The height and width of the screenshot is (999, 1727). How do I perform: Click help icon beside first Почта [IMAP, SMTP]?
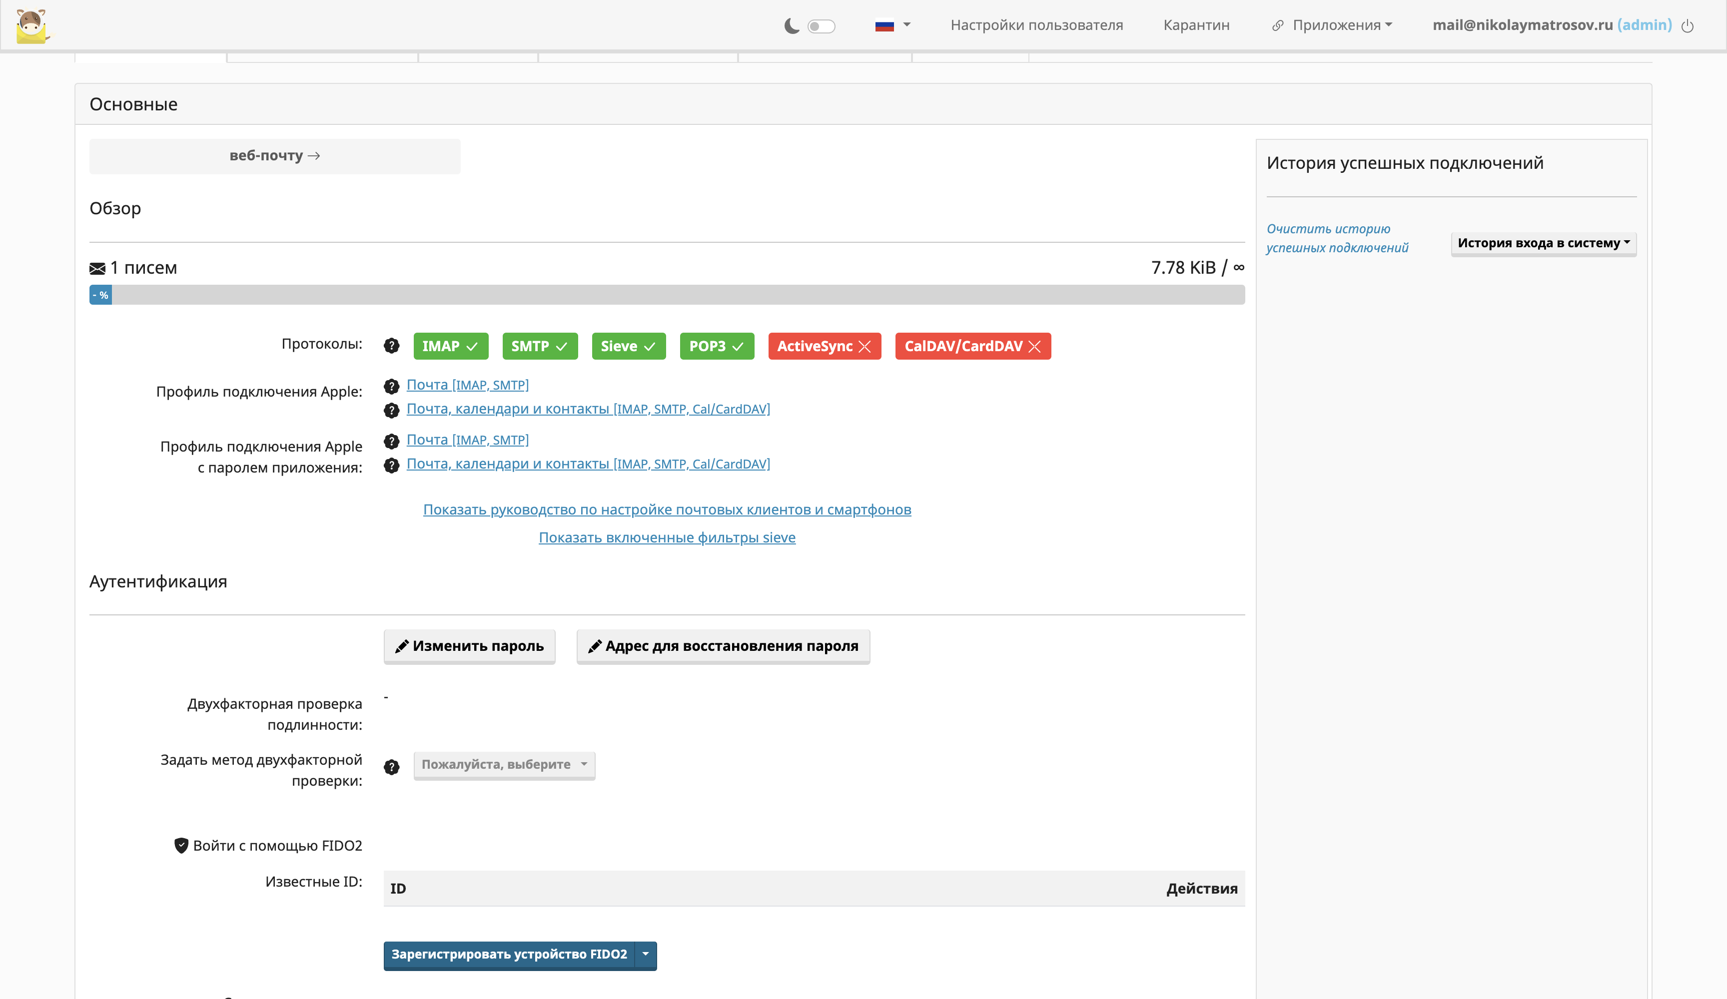coord(391,387)
